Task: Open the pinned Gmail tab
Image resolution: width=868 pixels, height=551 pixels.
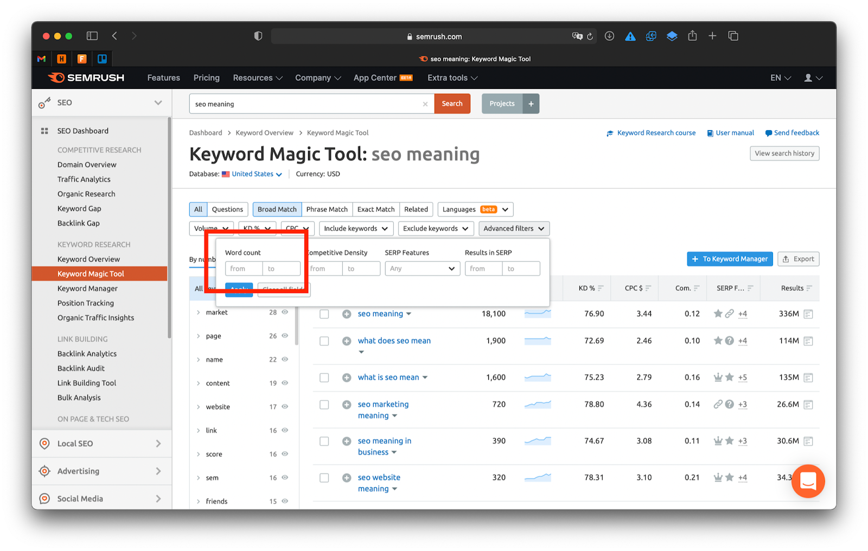Action: click(41, 59)
